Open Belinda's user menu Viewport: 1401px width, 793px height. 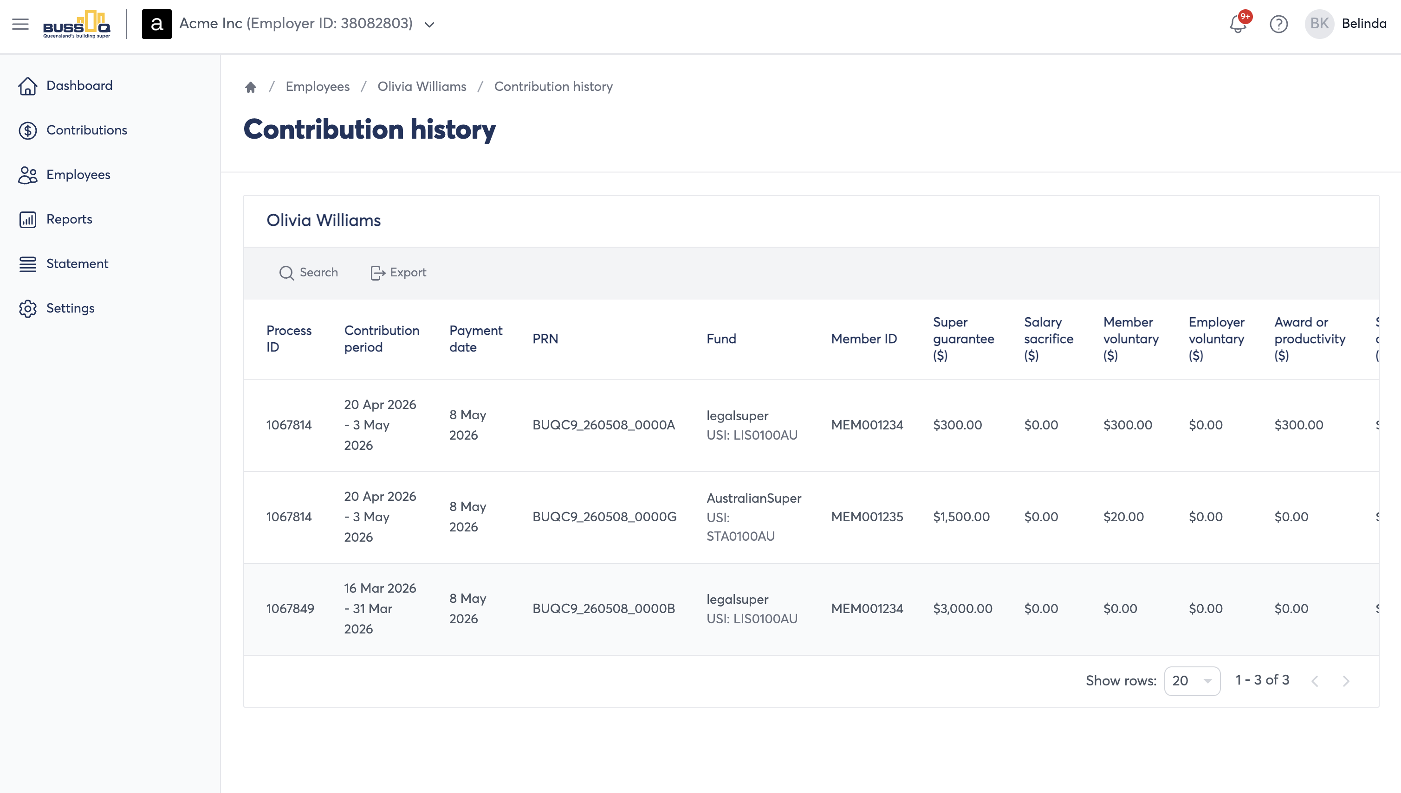point(1364,24)
